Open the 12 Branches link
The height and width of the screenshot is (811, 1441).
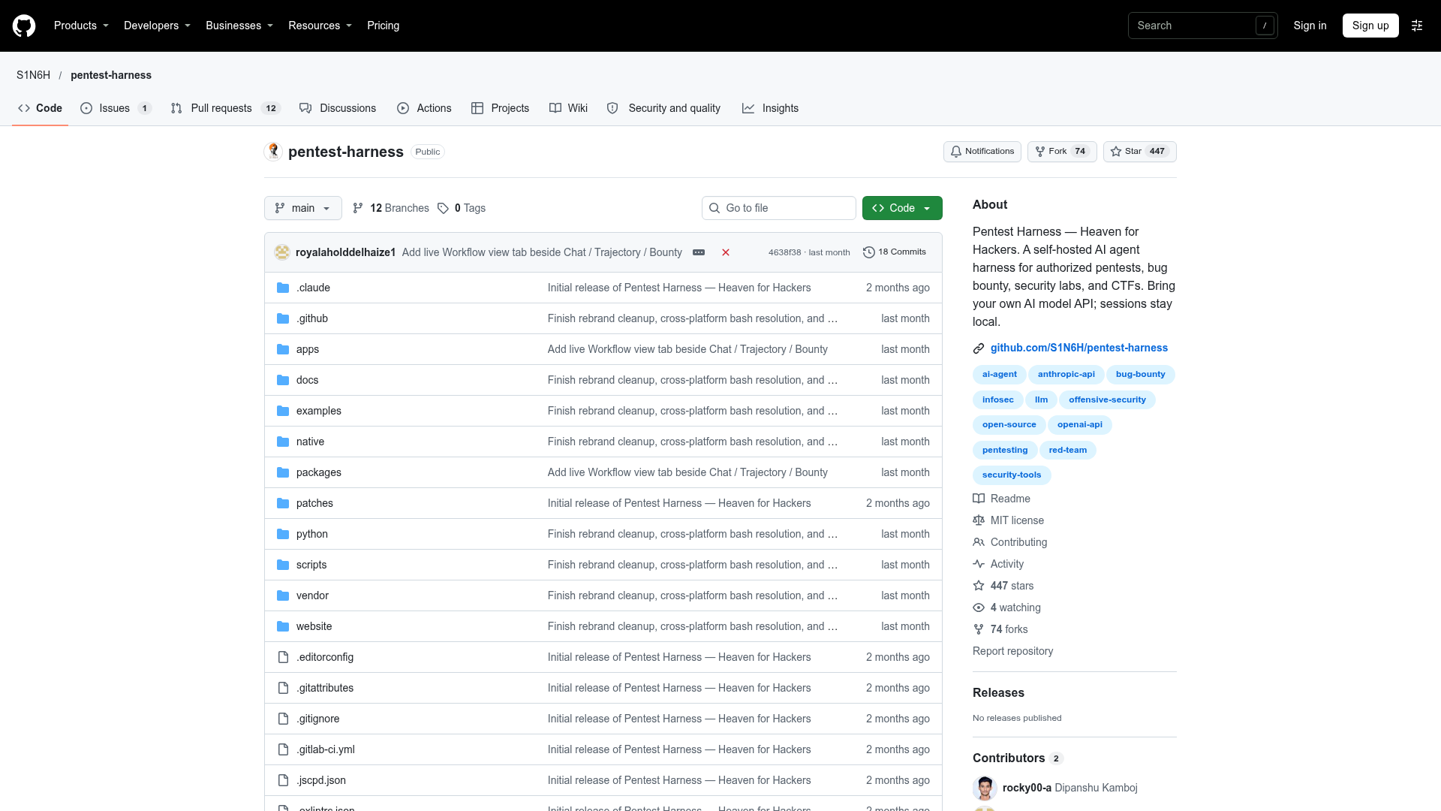click(x=391, y=208)
